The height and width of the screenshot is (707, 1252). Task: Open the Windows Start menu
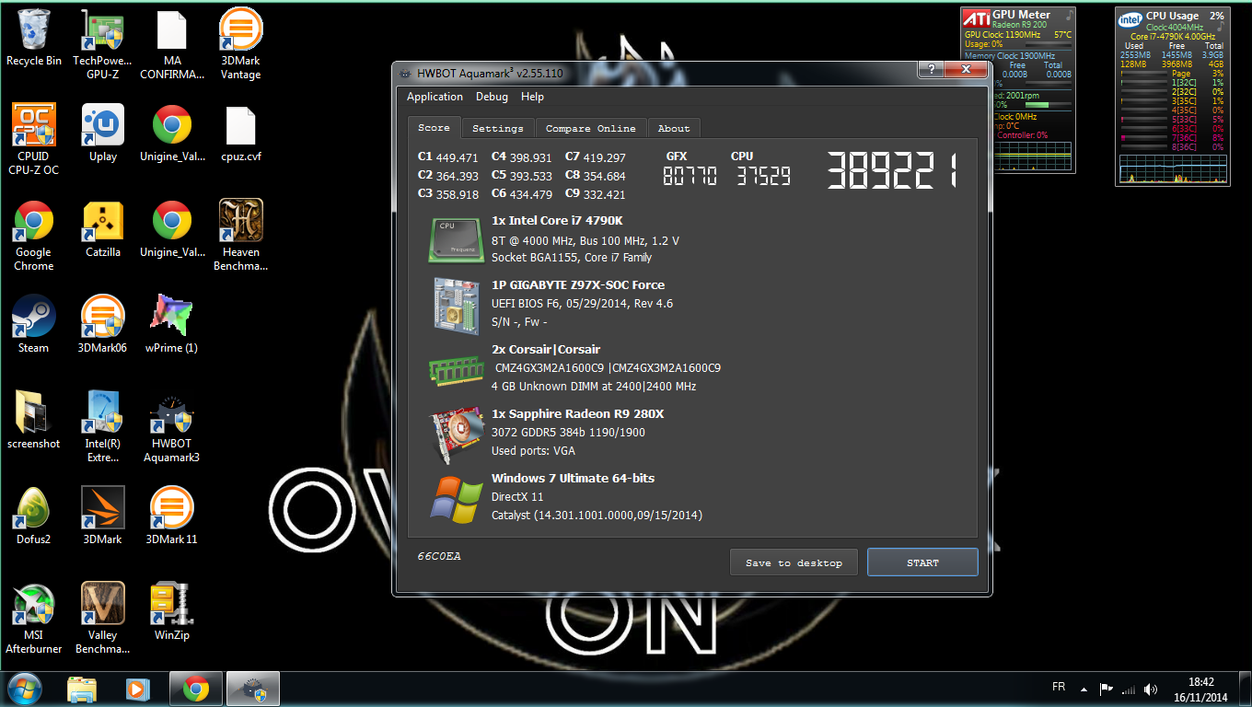point(25,689)
